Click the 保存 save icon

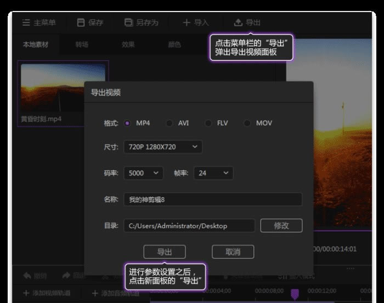pyautogui.click(x=81, y=22)
